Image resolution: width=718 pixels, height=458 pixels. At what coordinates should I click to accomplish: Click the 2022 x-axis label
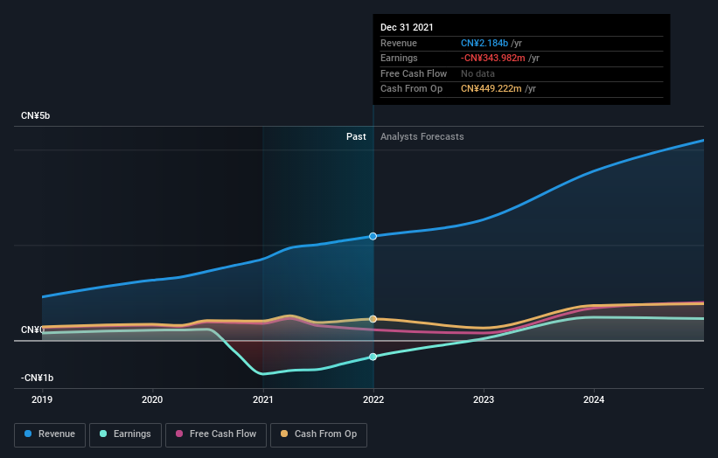pyautogui.click(x=373, y=399)
